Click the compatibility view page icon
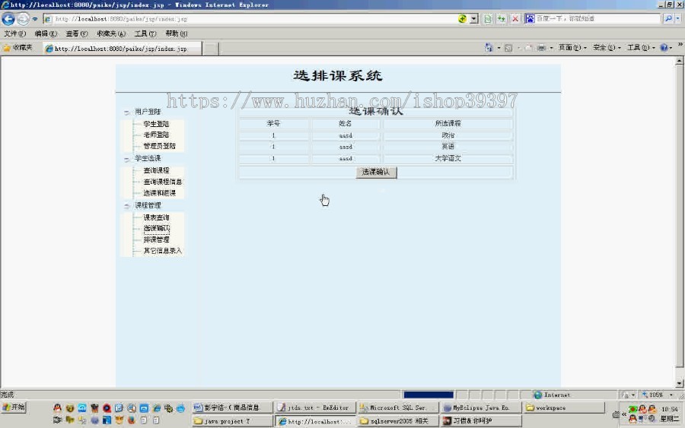685x428 pixels. pyautogui.click(x=488, y=19)
